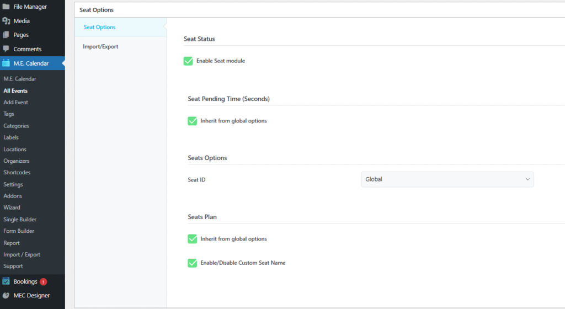Click the Comments speech bubble icon

point(6,49)
